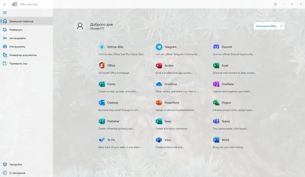Click the Word app icon

[216, 140]
